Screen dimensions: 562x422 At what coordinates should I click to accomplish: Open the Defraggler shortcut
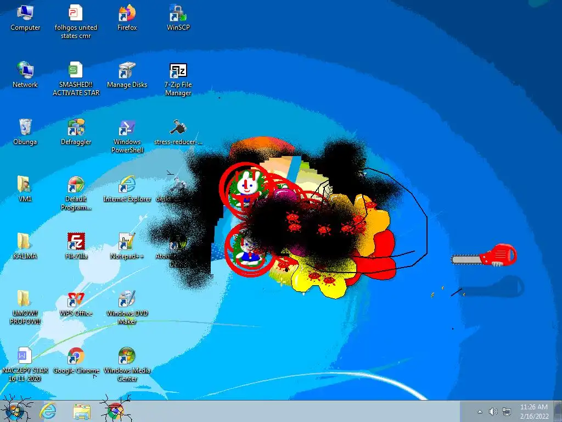(x=76, y=132)
